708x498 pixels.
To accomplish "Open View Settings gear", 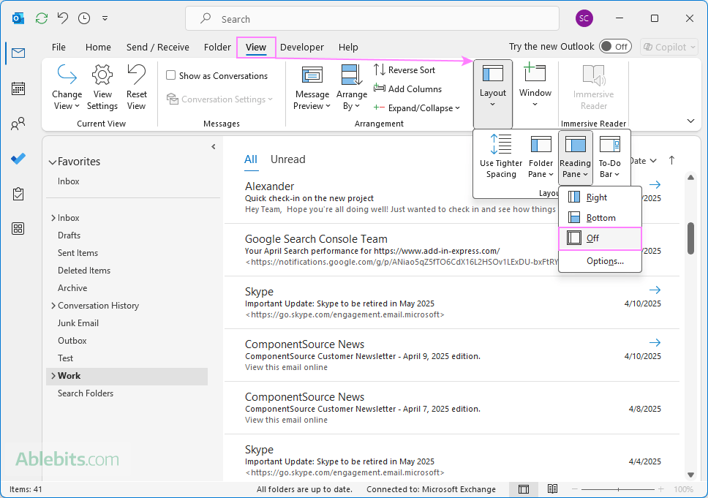I will [102, 88].
